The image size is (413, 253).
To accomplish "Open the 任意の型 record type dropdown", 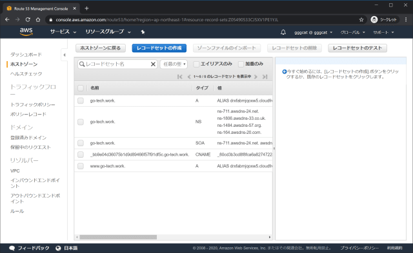I will (174, 64).
